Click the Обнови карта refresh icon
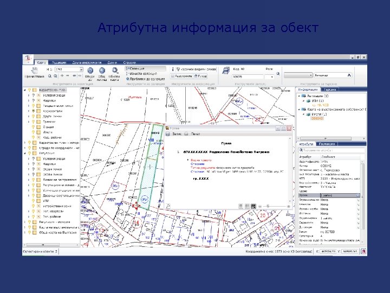Viewport: 390px width, 293px height. tap(114, 71)
